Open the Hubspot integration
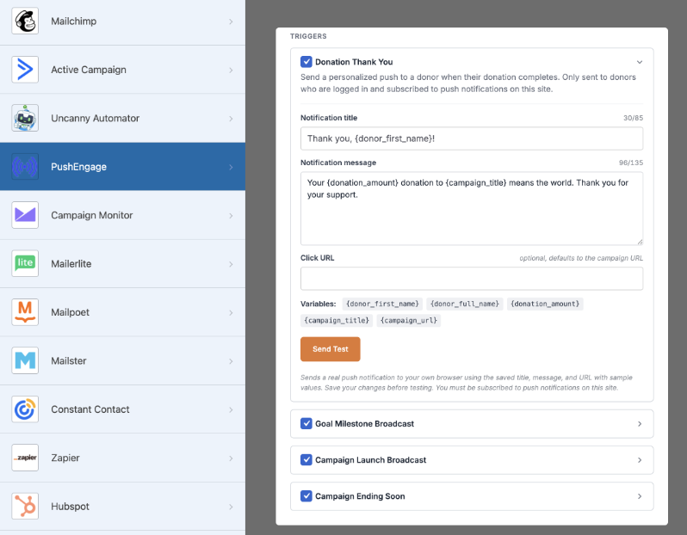The height and width of the screenshot is (535, 687). point(122,507)
